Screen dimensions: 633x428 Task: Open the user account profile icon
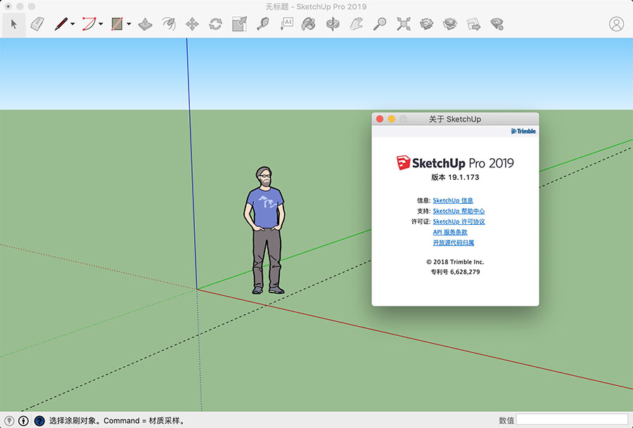(x=616, y=24)
